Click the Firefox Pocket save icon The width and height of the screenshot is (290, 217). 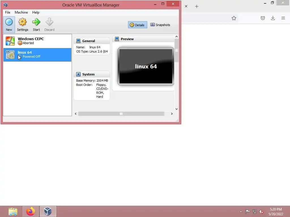263,18
